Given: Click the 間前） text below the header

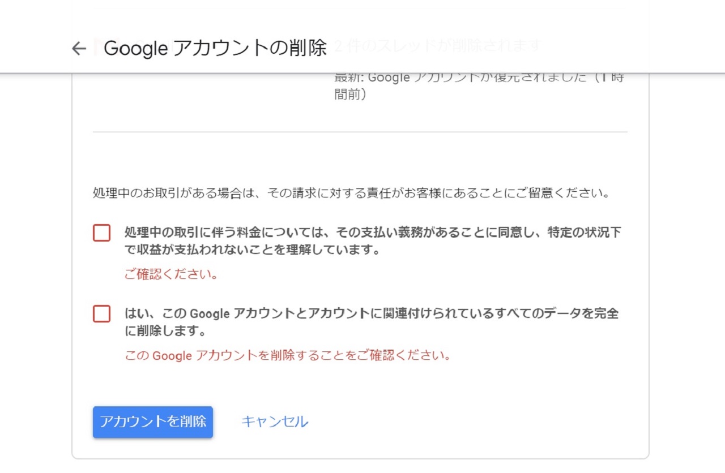Looking at the screenshot, I should click(x=350, y=95).
